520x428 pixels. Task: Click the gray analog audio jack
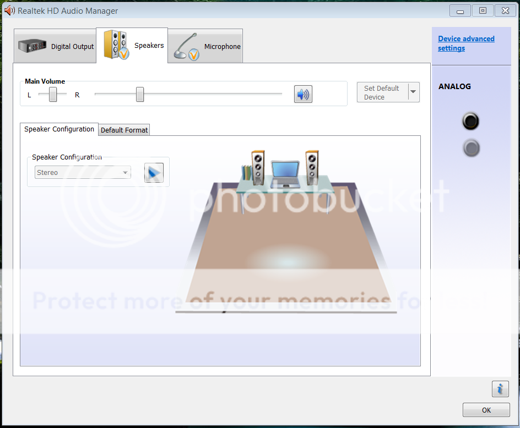pos(470,148)
